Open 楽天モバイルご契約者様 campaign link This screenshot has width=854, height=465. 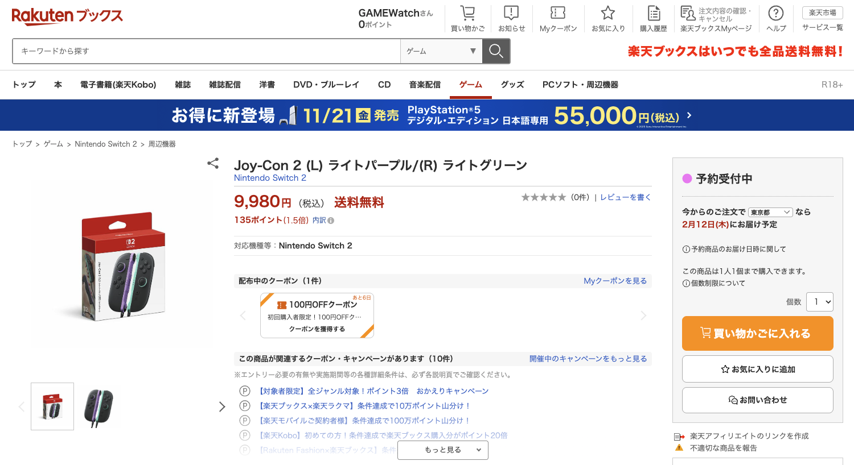click(364, 421)
